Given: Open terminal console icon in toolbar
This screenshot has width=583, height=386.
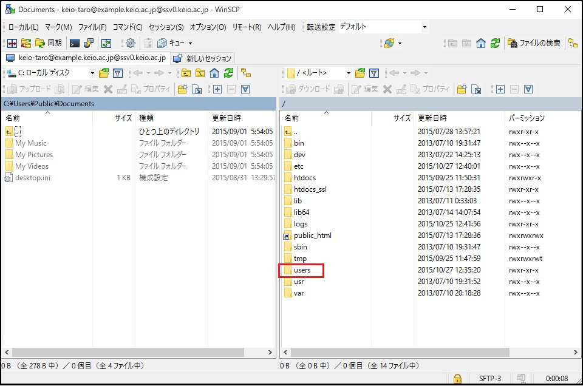Looking at the screenshot, I should (74, 43).
